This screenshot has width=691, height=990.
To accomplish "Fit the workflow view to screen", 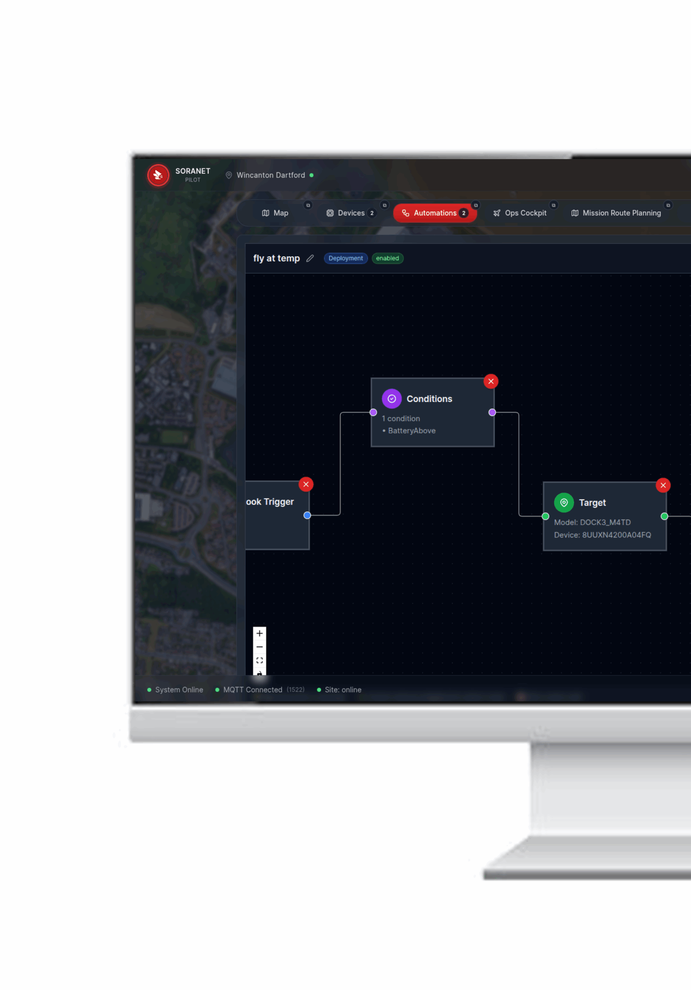I will (259, 660).
